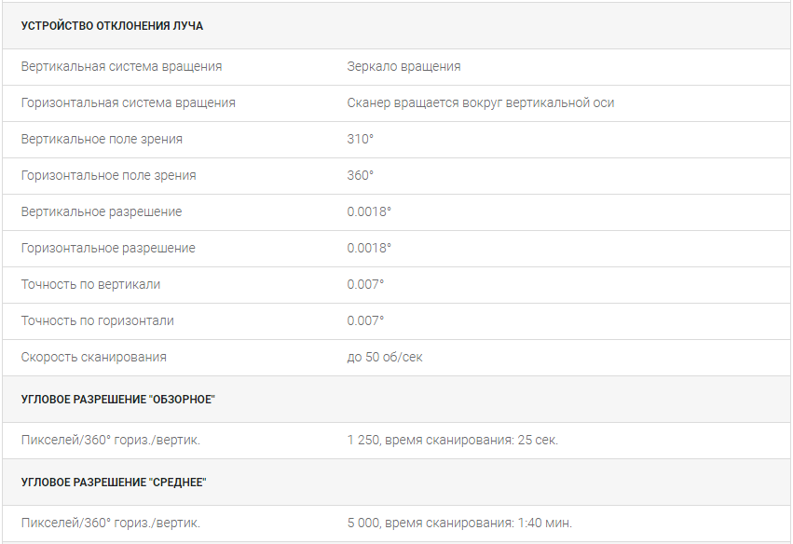
Task: Click the 'Вертикальное поле зрения' label
Action: (x=102, y=140)
